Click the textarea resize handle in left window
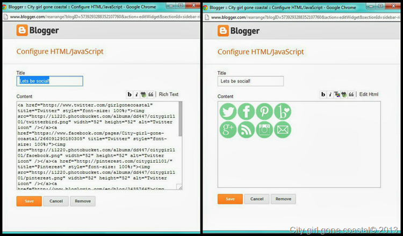Screen dimensions: 403x236 point(181,187)
